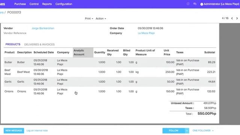Viewport: 240px width, 135px height.
Task: Click the 491.07Php untaxed amount
Action: tap(210, 103)
